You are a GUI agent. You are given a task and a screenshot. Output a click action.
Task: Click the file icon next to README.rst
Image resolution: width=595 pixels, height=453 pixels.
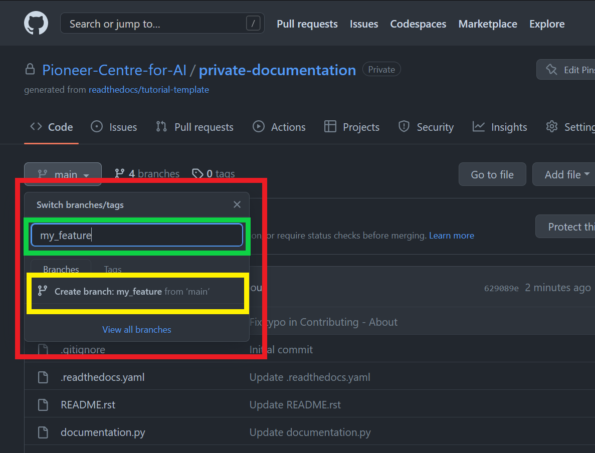43,405
